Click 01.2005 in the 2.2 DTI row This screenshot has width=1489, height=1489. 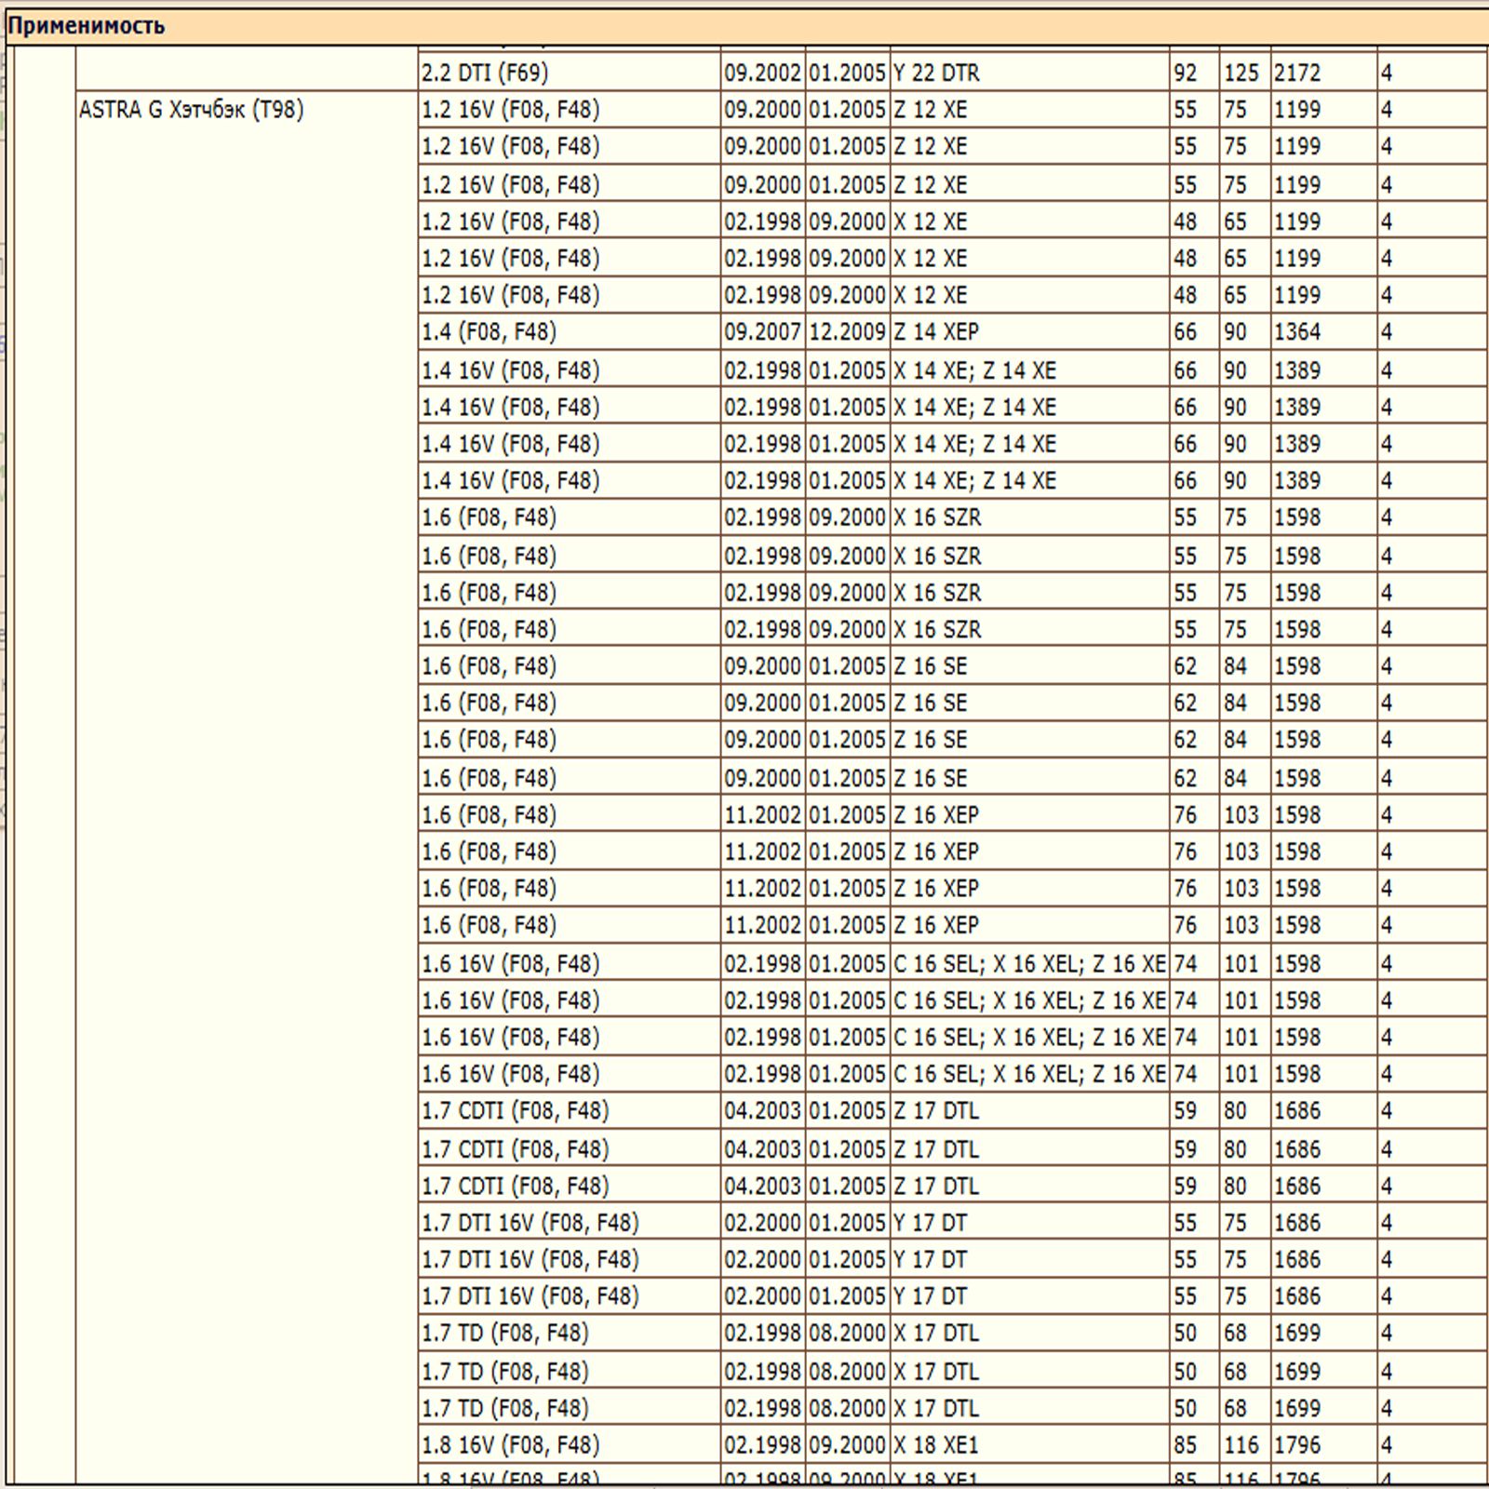coord(847,73)
